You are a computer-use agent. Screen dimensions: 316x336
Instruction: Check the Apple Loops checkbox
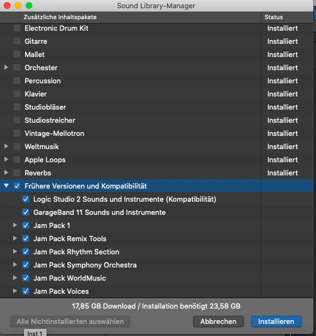pyautogui.click(x=17, y=160)
